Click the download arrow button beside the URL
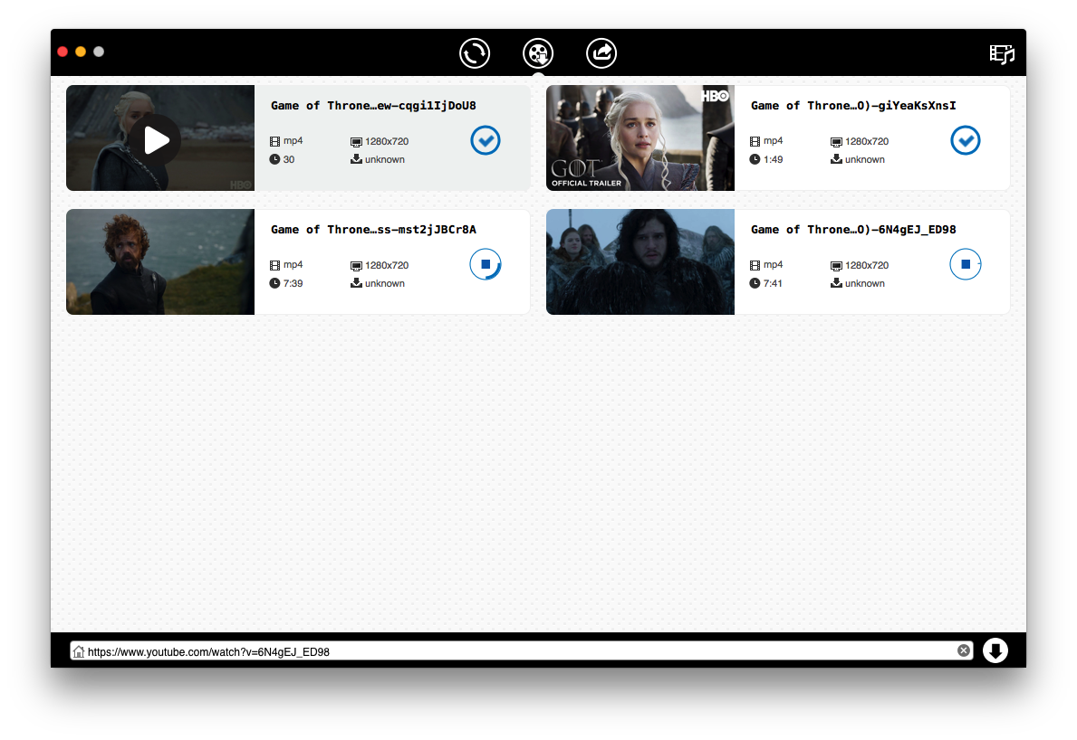The width and height of the screenshot is (1077, 740). point(995,650)
